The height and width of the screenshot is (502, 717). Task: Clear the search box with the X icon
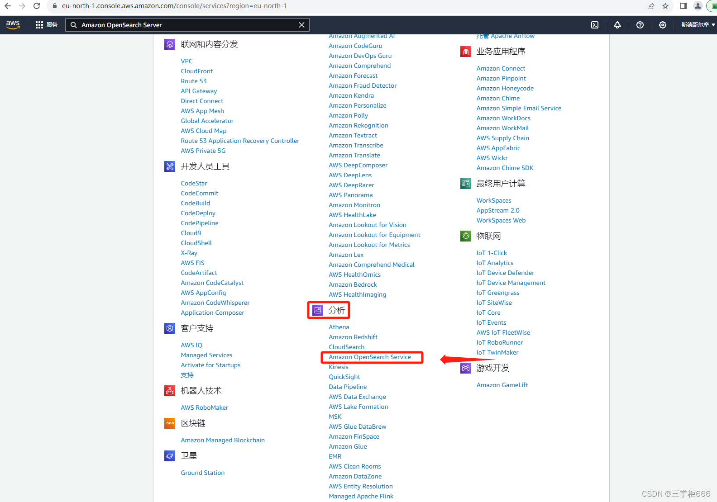tap(301, 25)
